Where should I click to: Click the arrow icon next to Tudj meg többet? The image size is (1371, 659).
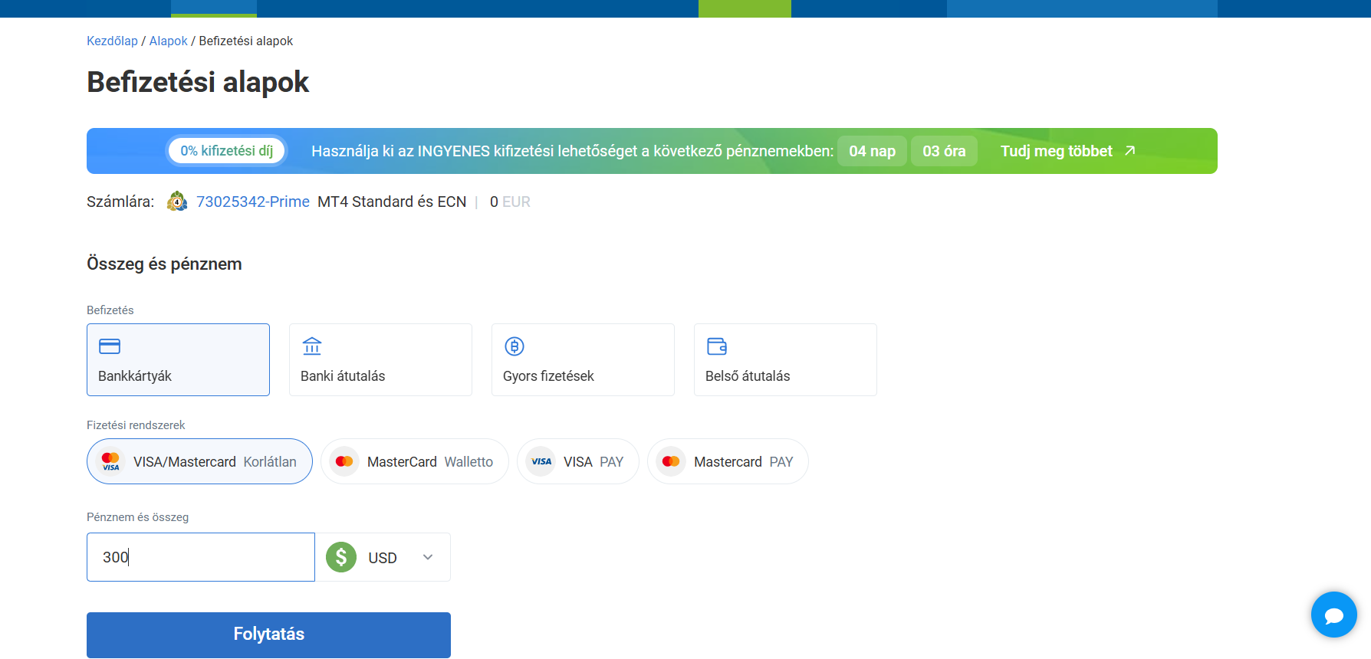1129,151
